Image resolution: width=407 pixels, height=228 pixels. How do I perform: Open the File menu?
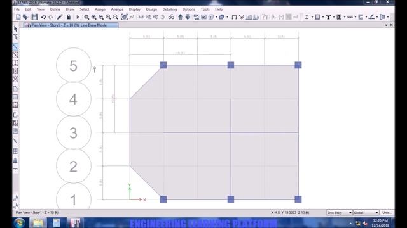pyautogui.click(x=17, y=9)
